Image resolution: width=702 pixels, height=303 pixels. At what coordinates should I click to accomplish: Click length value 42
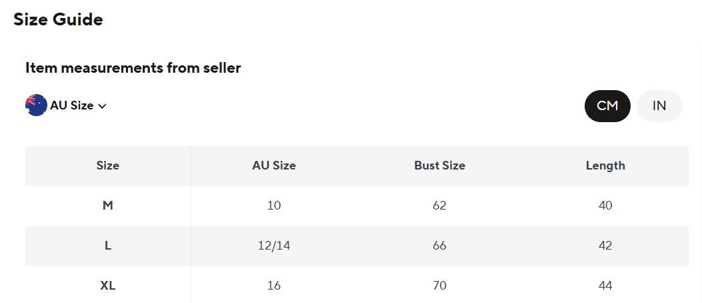(605, 246)
